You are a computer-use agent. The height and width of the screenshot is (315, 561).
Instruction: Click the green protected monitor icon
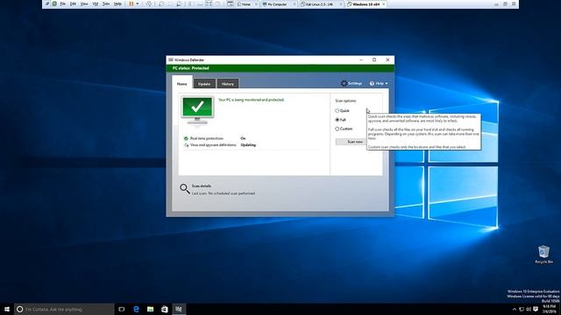197,110
